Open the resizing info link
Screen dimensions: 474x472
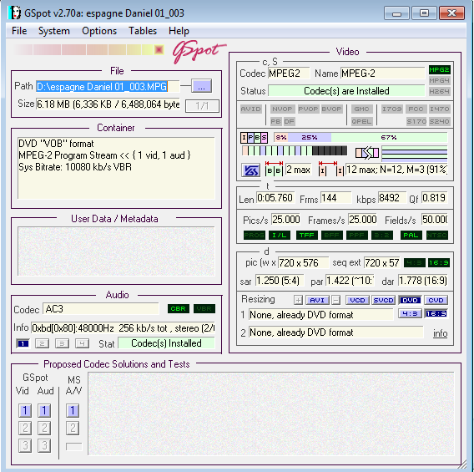coord(440,333)
